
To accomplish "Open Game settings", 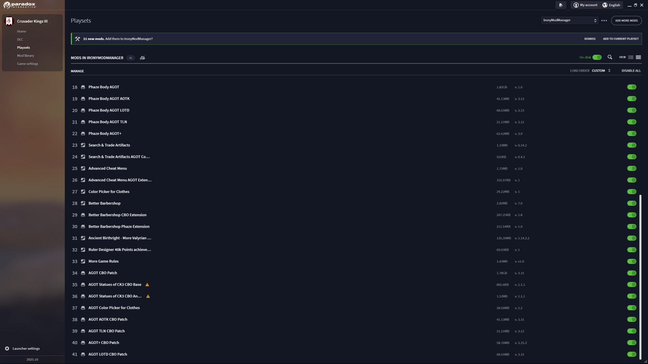I will pyautogui.click(x=28, y=64).
